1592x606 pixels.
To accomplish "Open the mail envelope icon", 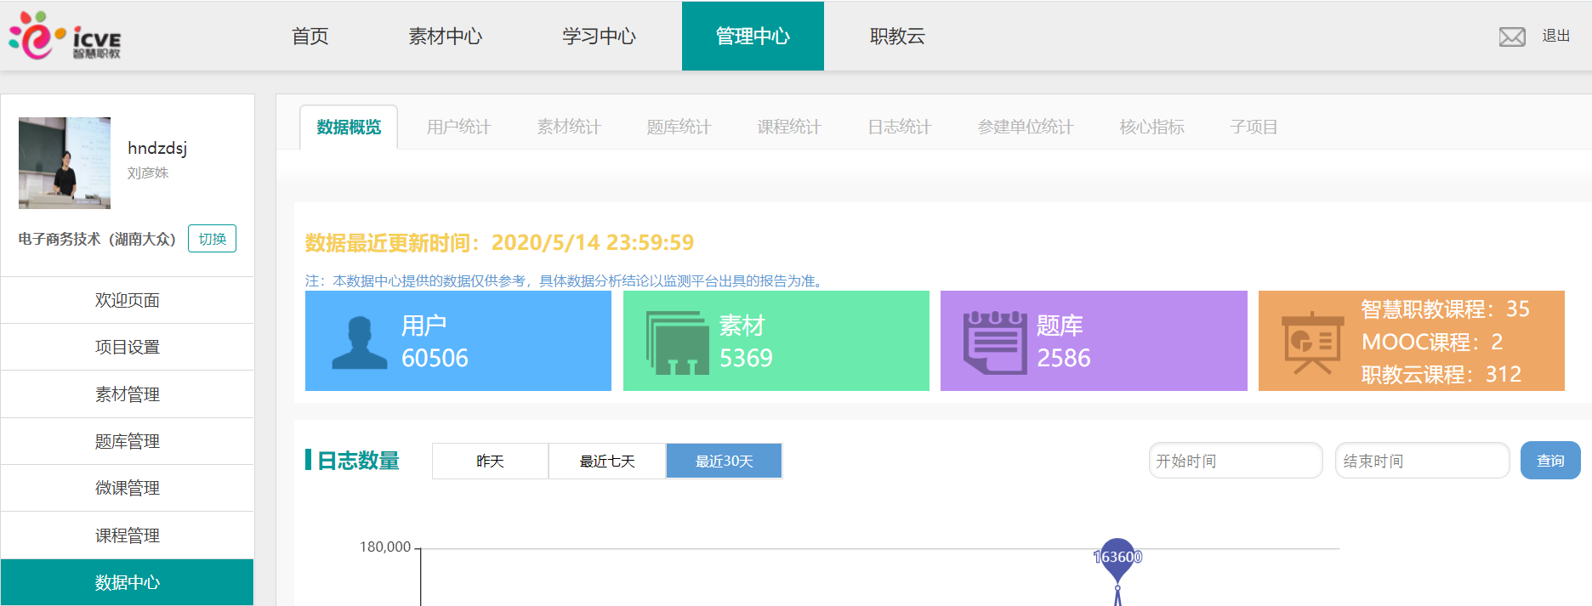I will coord(1511,37).
